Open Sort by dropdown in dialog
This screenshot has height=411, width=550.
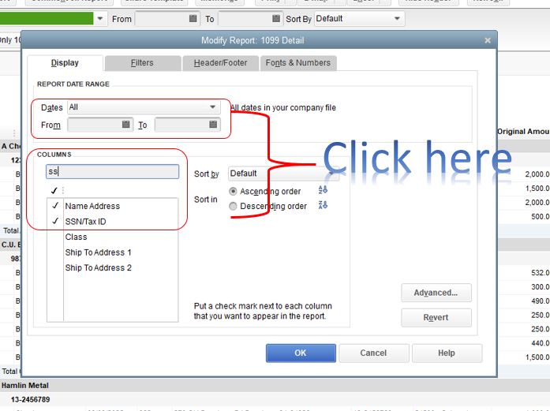click(283, 174)
